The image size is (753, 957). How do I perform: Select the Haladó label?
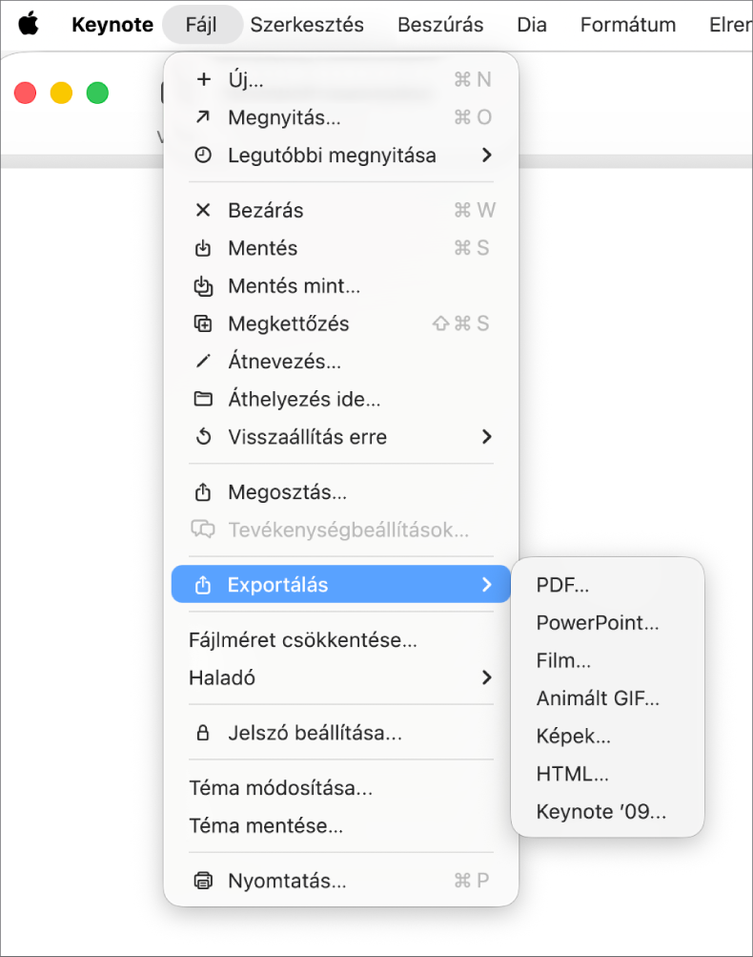click(x=222, y=677)
